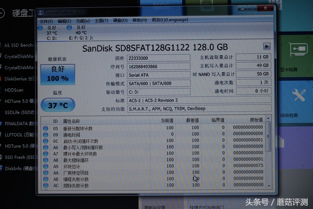This screenshot has width=313, height=209.
Task: Select attribute row A7 裸片中最大坏块数
Action: pyautogui.click(x=154, y=153)
